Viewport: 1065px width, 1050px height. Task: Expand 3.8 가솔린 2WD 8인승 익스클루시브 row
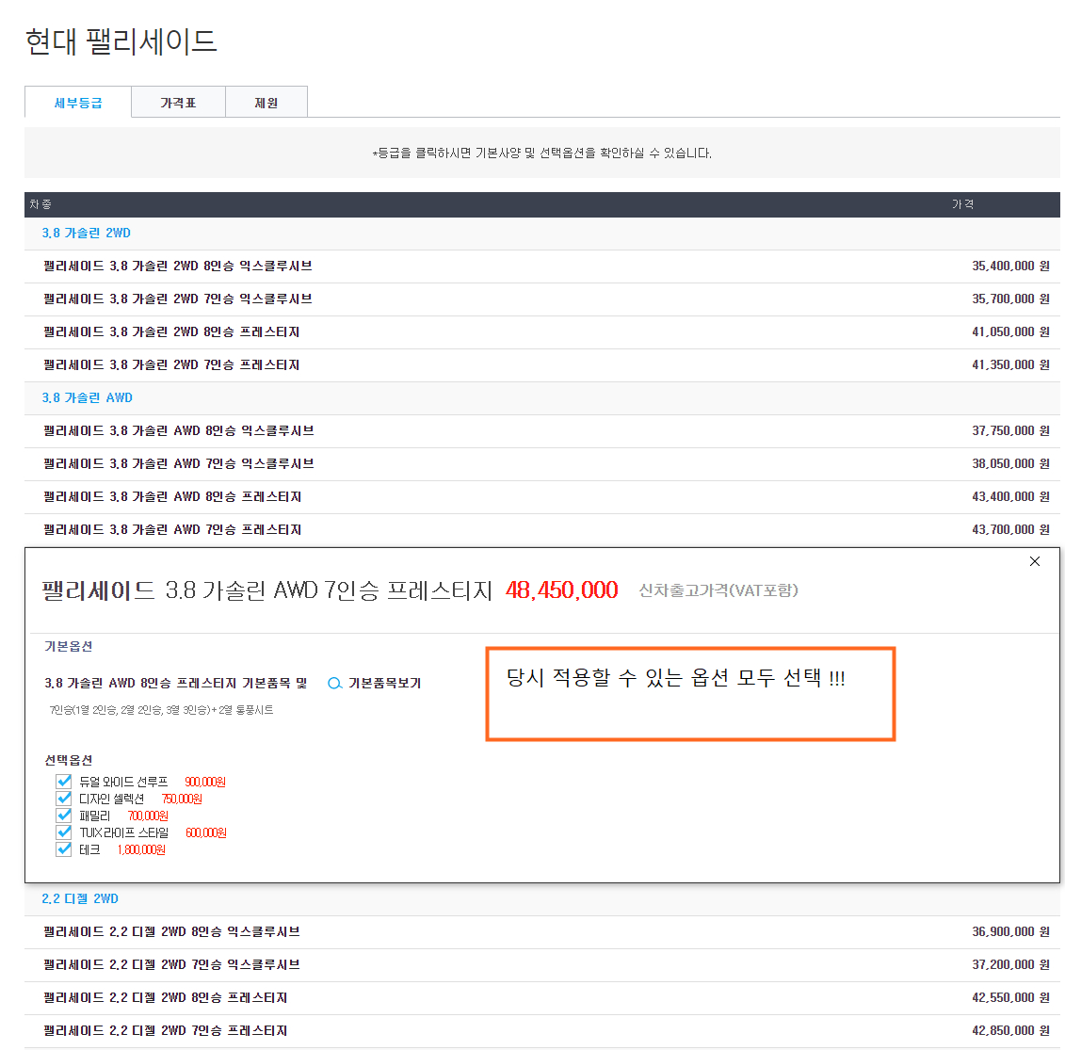pyautogui.click(x=542, y=267)
